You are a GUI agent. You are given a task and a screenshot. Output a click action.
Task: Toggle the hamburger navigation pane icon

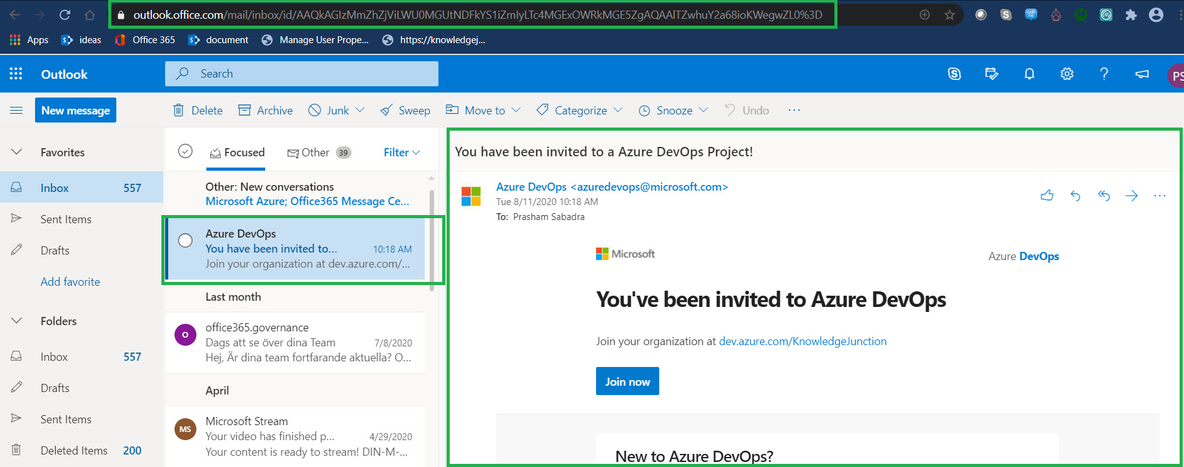(16, 111)
